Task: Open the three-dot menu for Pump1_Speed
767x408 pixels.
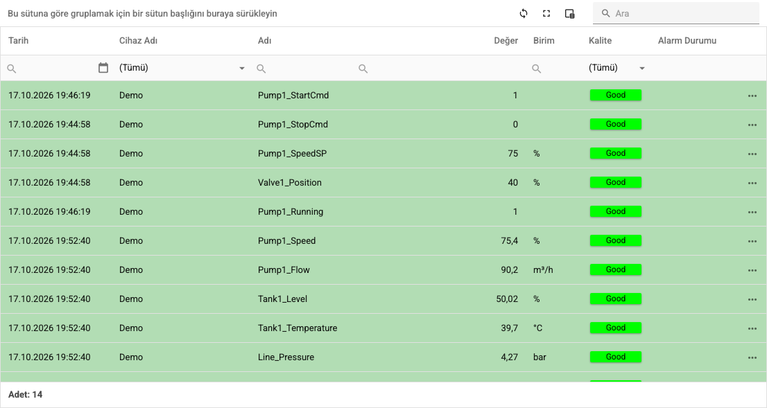Action: pos(752,241)
